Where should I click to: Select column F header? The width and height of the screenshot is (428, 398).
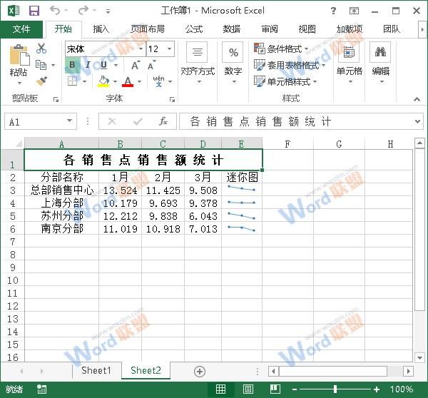coord(287,143)
